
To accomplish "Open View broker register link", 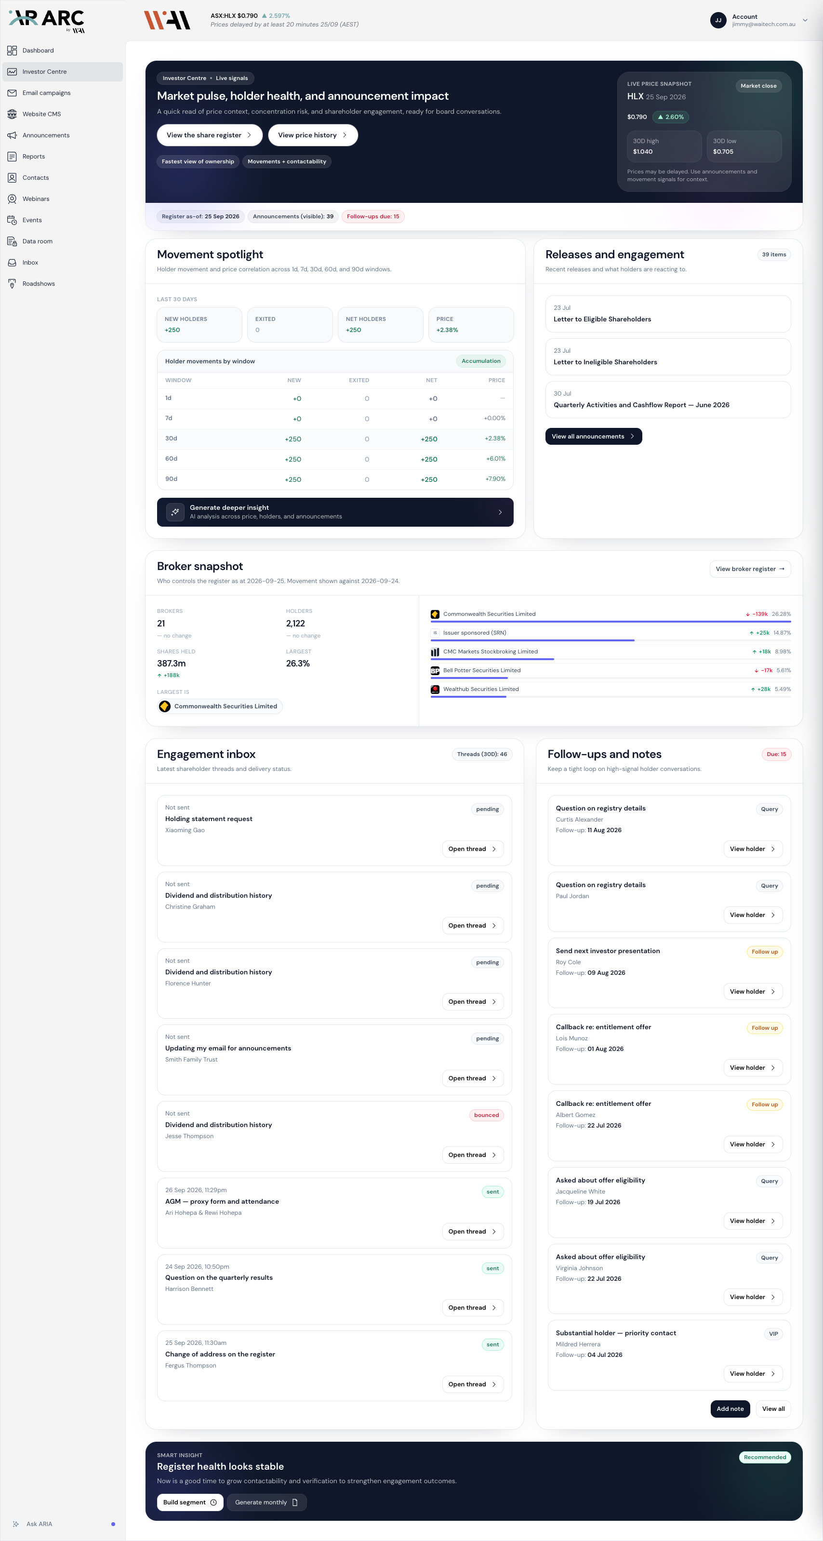I will point(750,569).
